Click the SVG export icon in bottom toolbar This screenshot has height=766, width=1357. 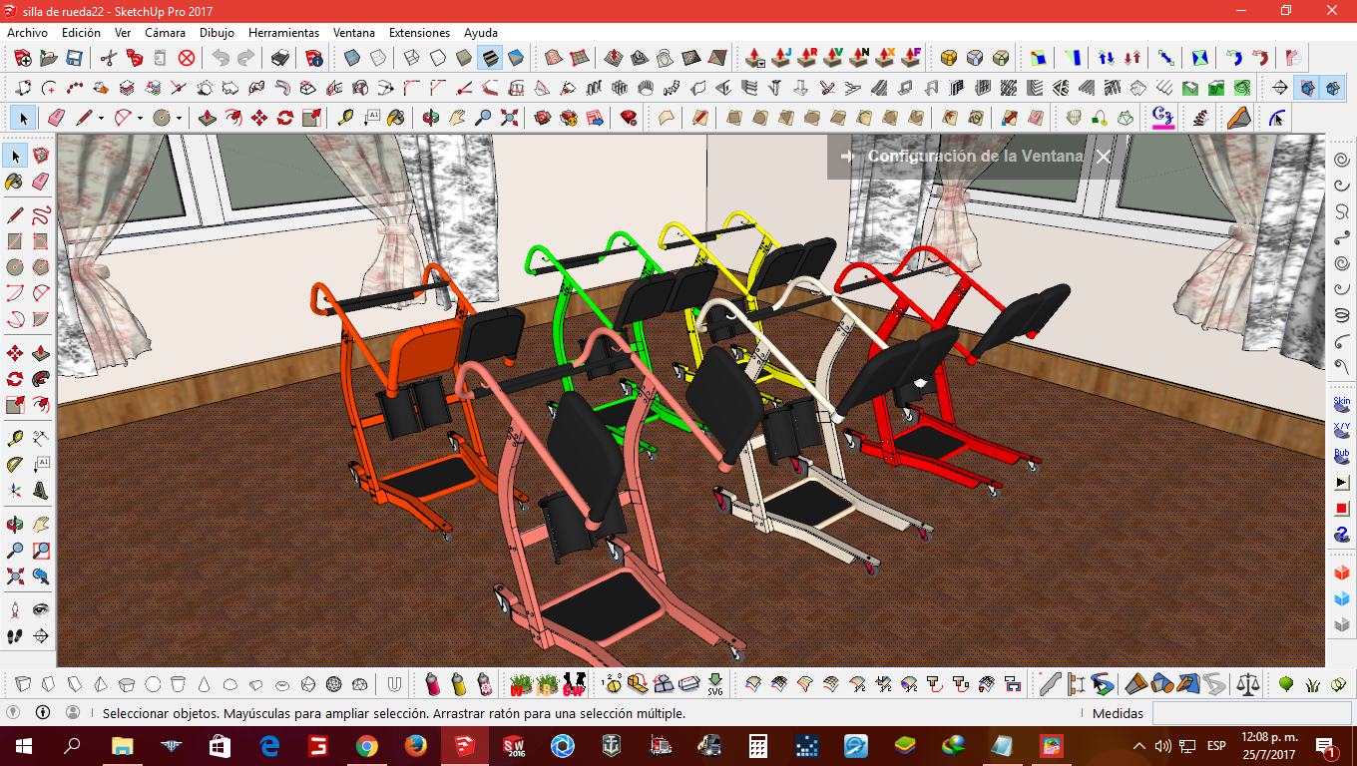tap(715, 685)
